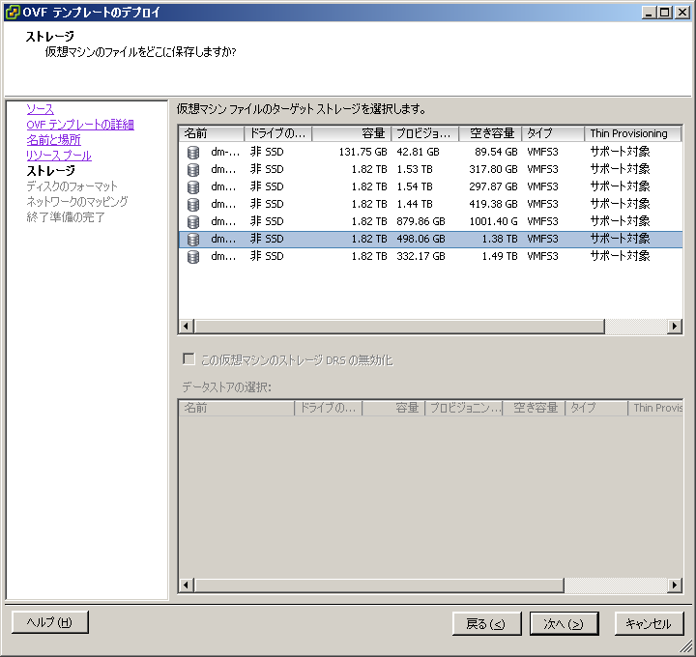Click the datastore icon in the 879.86 GB provisioned row
Viewport: 696px width, 657px height.
click(193, 221)
